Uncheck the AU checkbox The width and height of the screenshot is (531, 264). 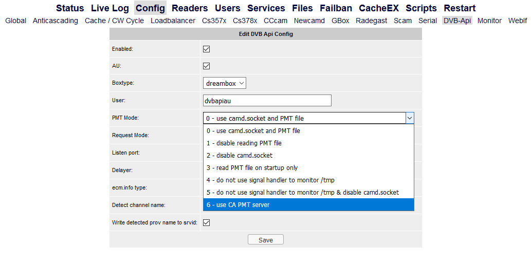pos(207,66)
